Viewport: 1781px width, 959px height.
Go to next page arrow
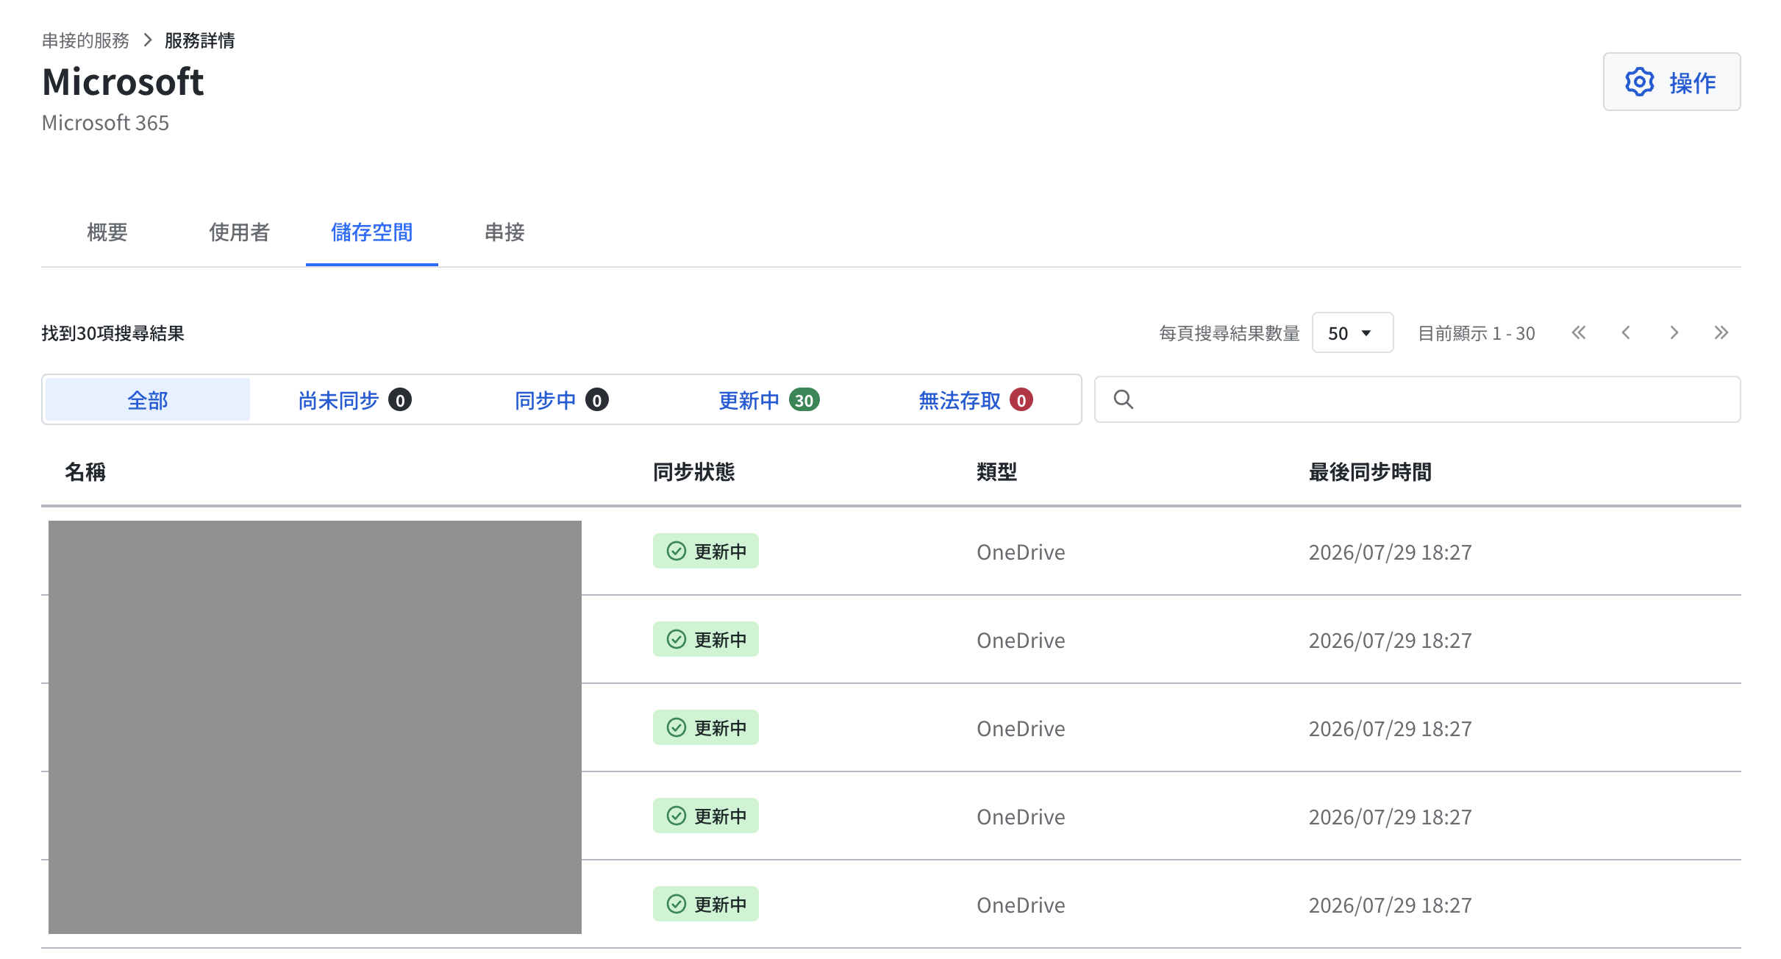(1674, 333)
